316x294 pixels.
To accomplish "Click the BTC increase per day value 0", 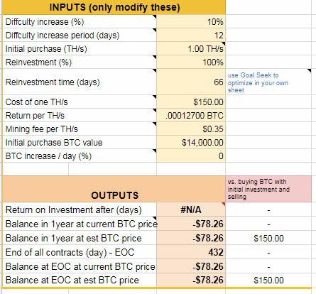I will pos(191,156).
